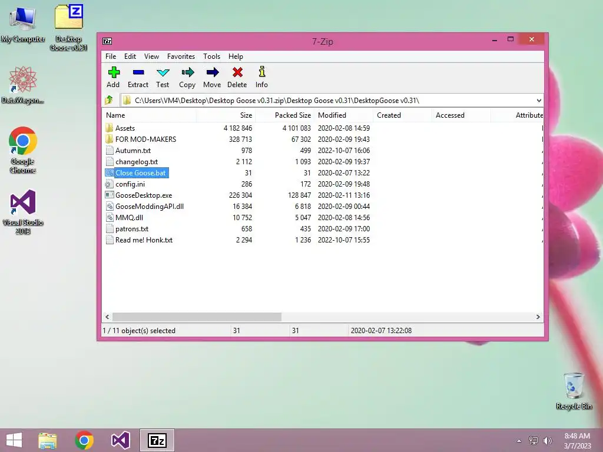Sort by the Packed Size column header
The width and height of the screenshot is (603, 452).
click(284, 115)
